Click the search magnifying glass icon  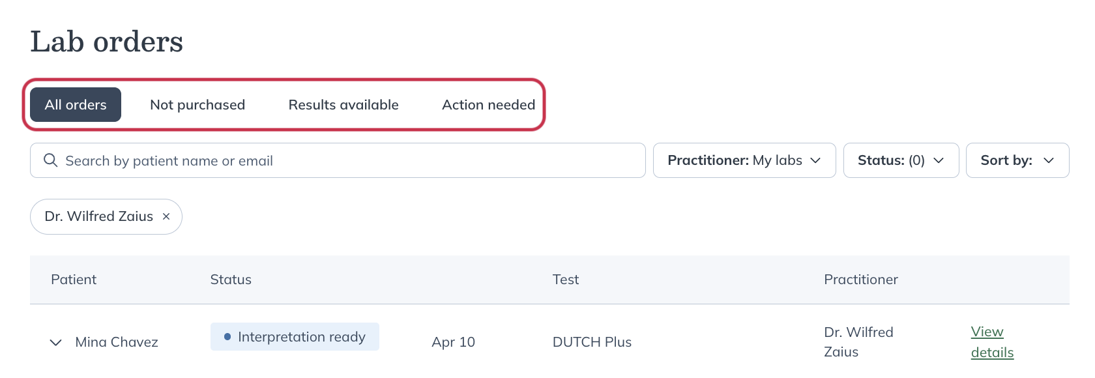pos(51,160)
